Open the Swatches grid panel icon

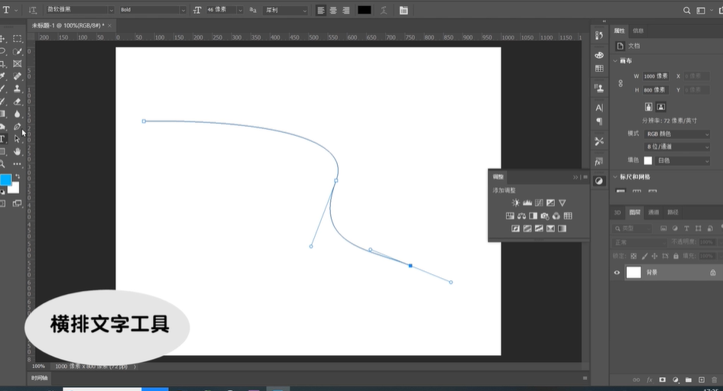[599, 68]
